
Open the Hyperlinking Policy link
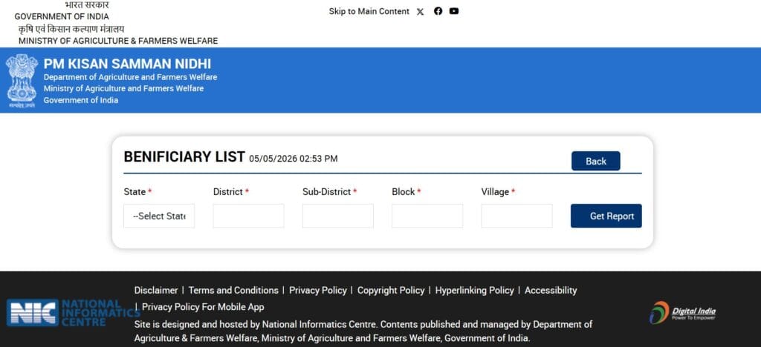[x=474, y=291]
